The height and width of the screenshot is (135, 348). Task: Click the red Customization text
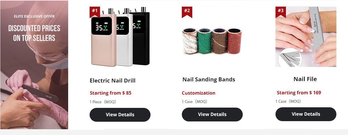tap(198, 93)
